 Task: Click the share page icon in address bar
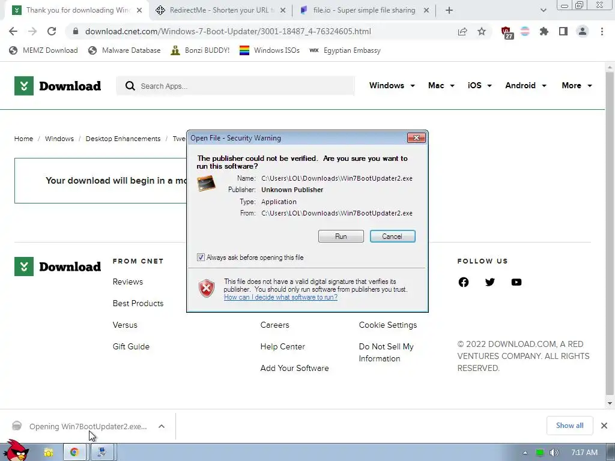pos(462,31)
